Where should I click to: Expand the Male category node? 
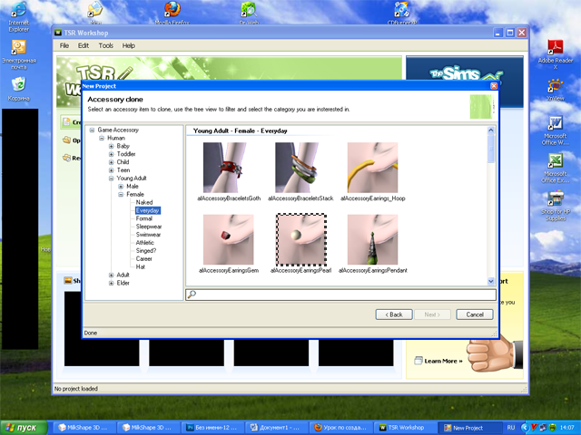click(x=121, y=187)
